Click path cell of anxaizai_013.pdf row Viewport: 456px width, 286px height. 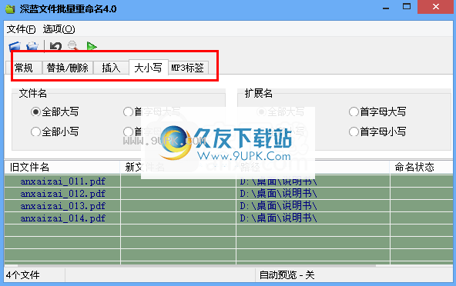313,206
